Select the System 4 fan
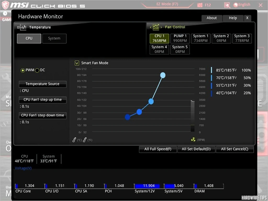The image size is (268, 201). tap(159, 49)
